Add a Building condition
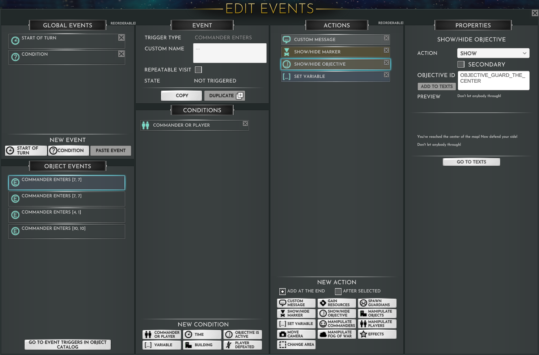Viewport: 539px width, 355px height. pos(202,345)
